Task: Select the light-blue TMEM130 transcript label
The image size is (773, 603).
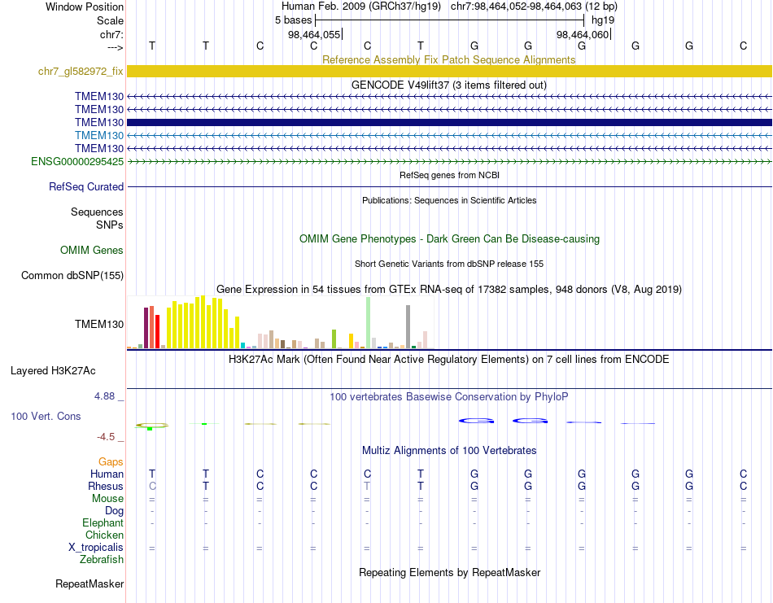Action: point(99,136)
